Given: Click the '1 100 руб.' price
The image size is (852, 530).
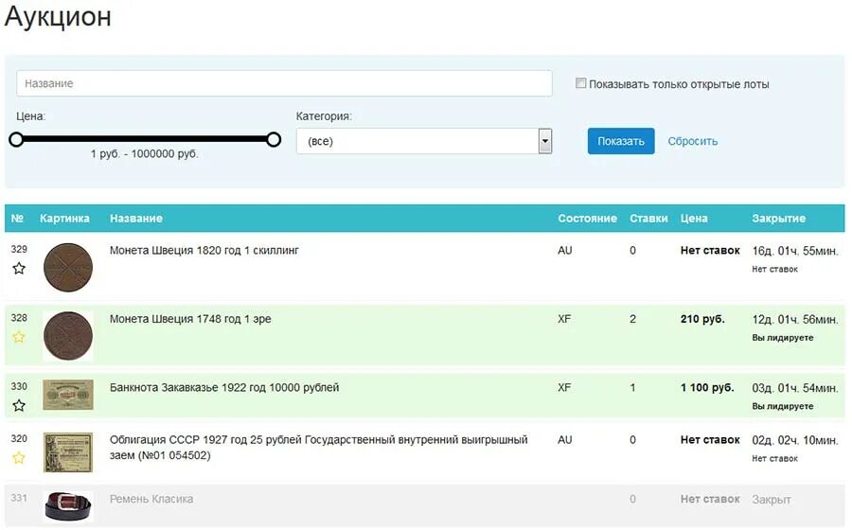Looking at the screenshot, I should coord(707,388).
